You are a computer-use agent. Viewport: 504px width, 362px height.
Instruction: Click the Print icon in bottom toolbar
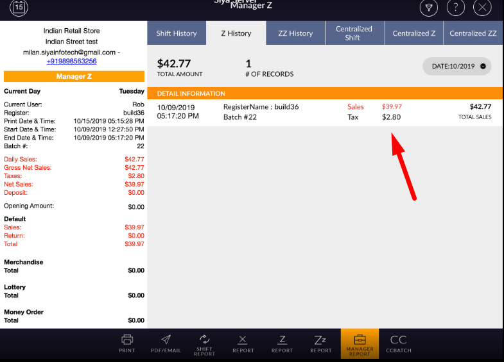pos(126,343)
